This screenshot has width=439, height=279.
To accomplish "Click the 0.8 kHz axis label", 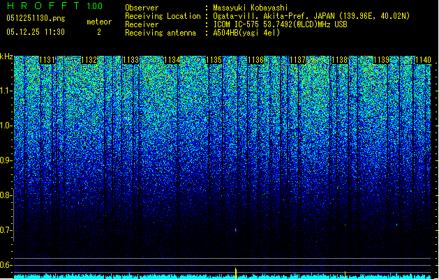I will [5, 195].
